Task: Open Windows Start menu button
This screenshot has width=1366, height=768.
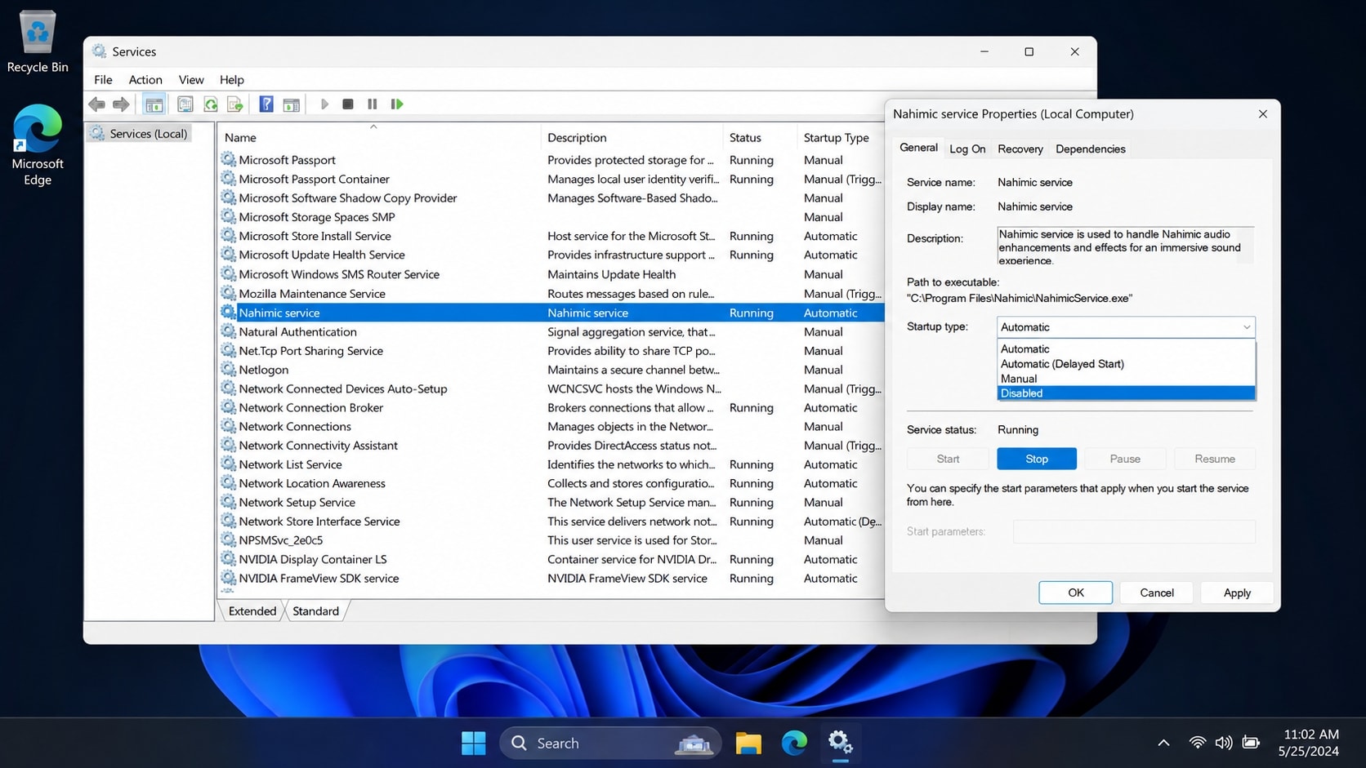Action: [x=474, y=743]
